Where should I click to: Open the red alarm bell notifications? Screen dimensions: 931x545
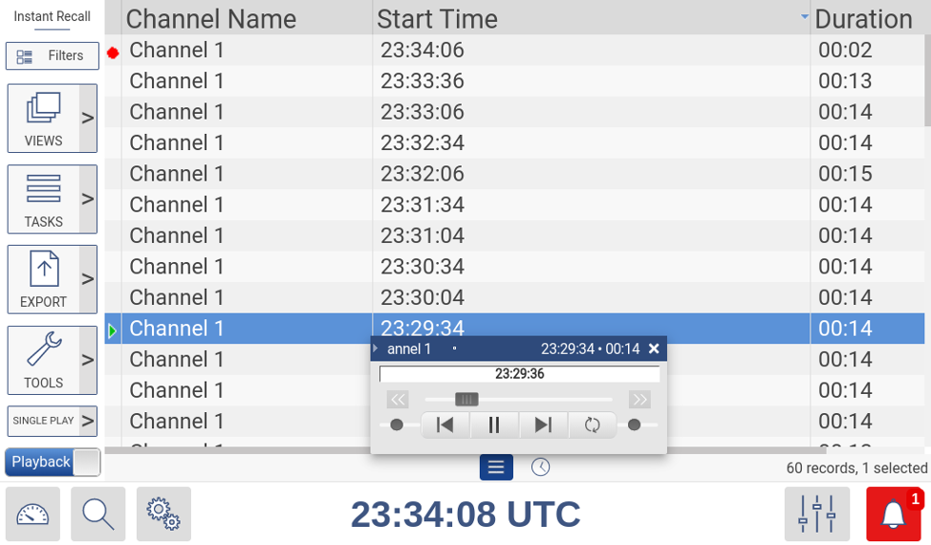pos(894,514)
